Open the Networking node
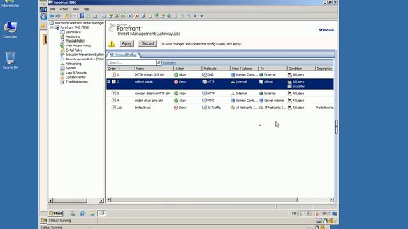This screenshot has width=408, height=229. click(x=73, y=64)
